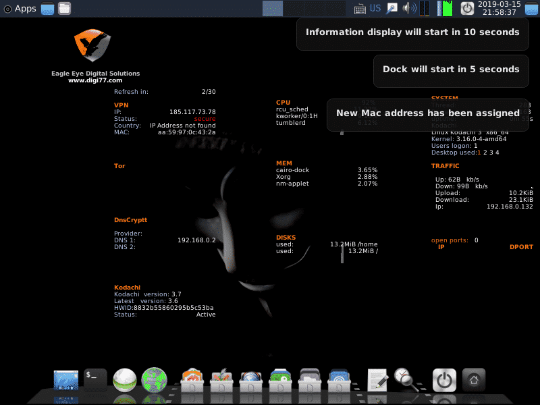
Task: Click the blue workspace switcher at panel's far right
Action: (x=531, y=9)
